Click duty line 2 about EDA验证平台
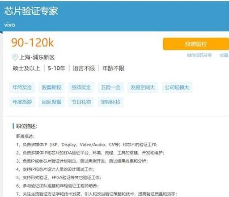The image size is (229, 197). click(90, 153)
